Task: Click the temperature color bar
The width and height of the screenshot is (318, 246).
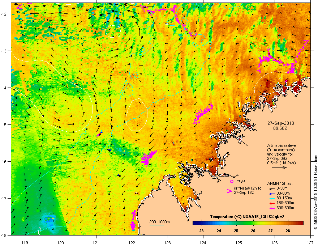Action: pyautogui.click(x=248, y=223)
